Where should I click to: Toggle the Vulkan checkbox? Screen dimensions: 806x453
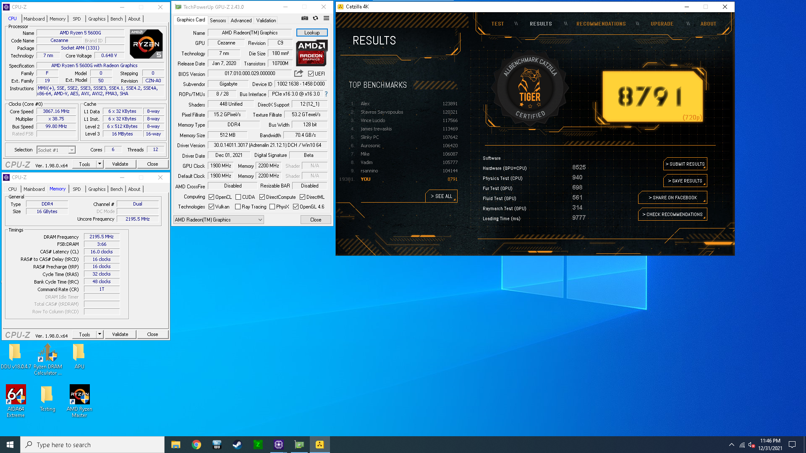coord(212,207)
